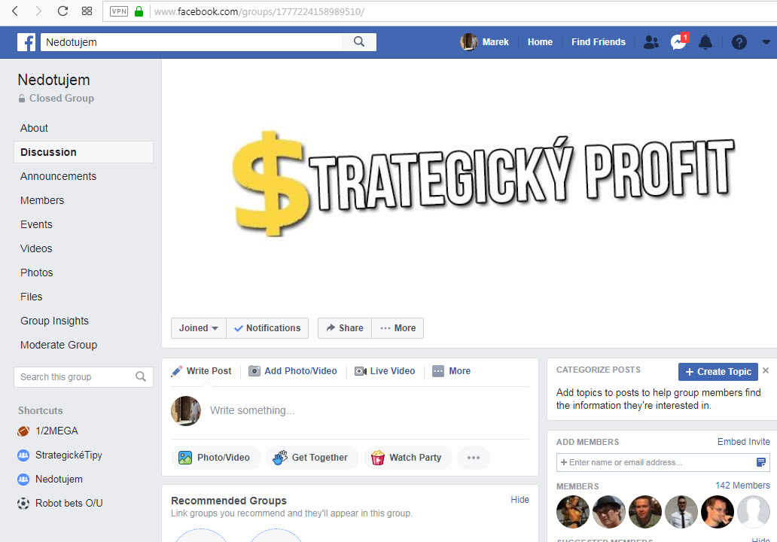Open the 142 Members link
The height and width of the screenshot is (542, 777).
pyautogui.click(x=742, y=486)
